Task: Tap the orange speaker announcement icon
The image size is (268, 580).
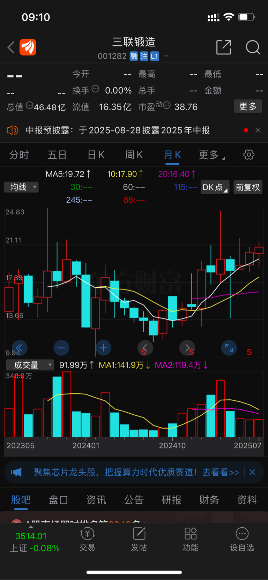Action: (x=13, y=130)
